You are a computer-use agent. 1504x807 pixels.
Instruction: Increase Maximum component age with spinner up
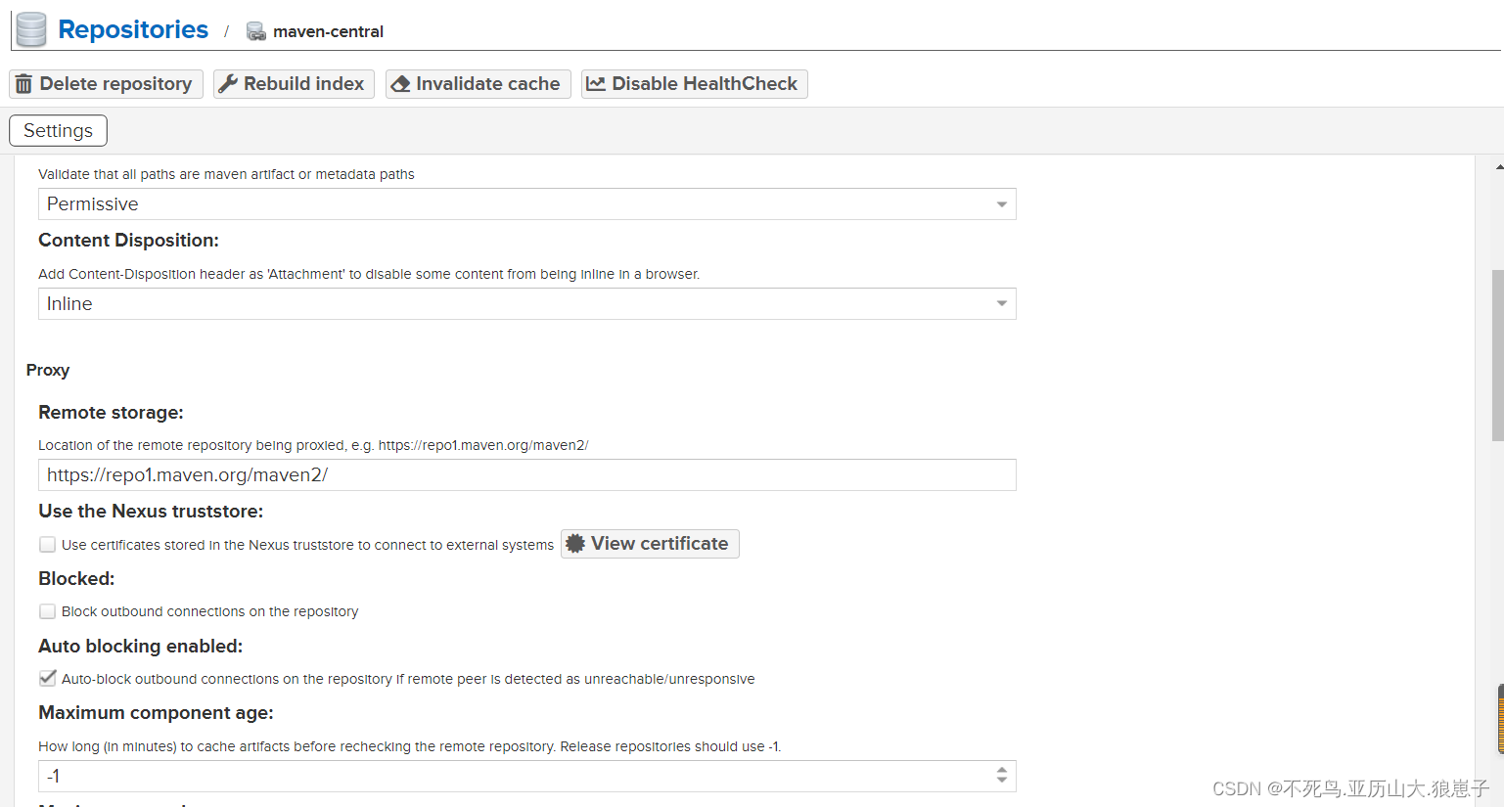1001,770
